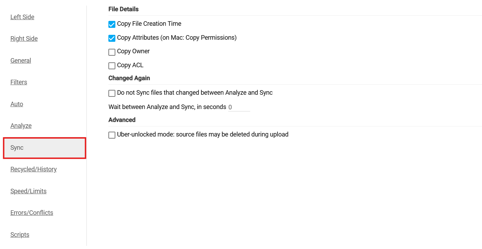Click the wait time seconds input field
The image size is (482, 249).
point(239,107)
